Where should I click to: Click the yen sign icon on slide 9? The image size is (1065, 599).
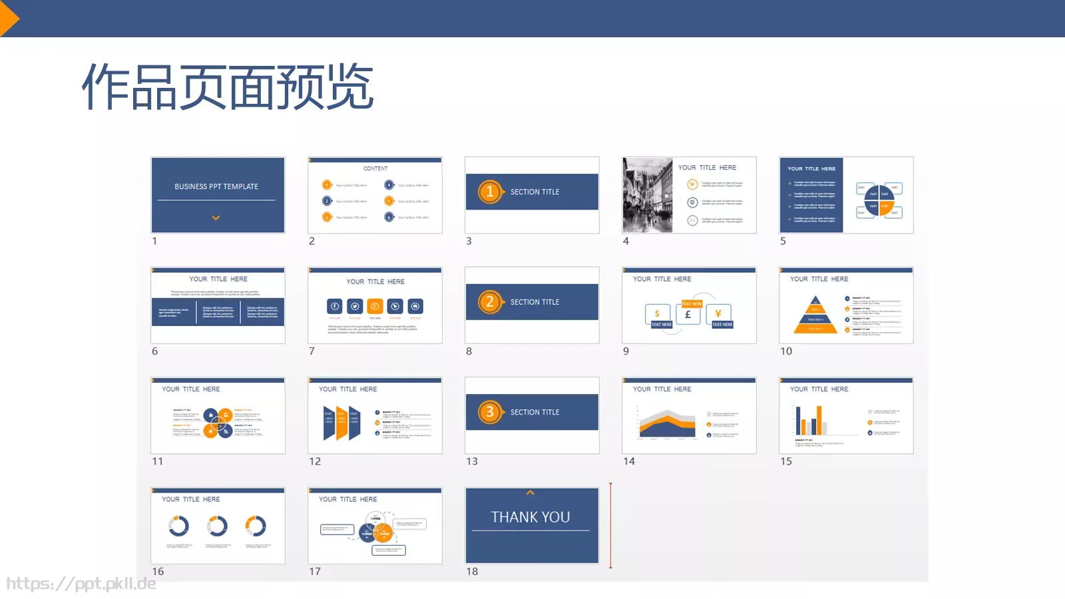coord(718,313)
